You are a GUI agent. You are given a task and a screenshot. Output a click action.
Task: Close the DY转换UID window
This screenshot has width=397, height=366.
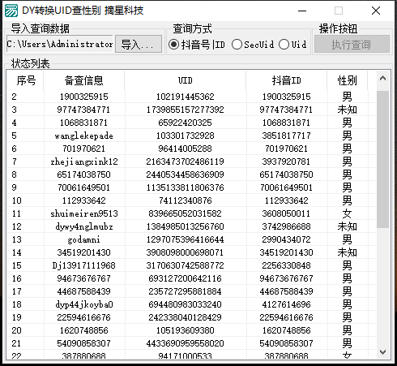click(376, 11)
